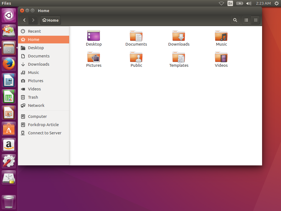This screenshot has height=211, width=281.
Task: Open System Settings from the launcher
Action: [9, 161]
